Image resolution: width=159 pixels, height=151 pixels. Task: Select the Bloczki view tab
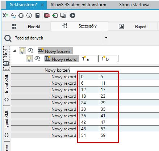pyautogui.click(x=26, y=26)
